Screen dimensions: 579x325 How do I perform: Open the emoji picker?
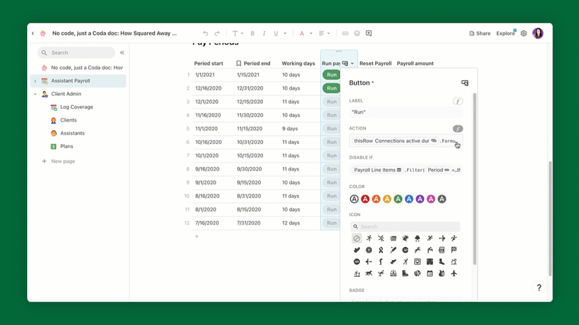tap(357, 33)
